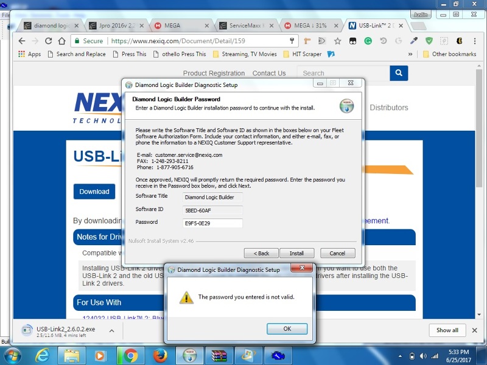Click the Windows Start orb

13,355
